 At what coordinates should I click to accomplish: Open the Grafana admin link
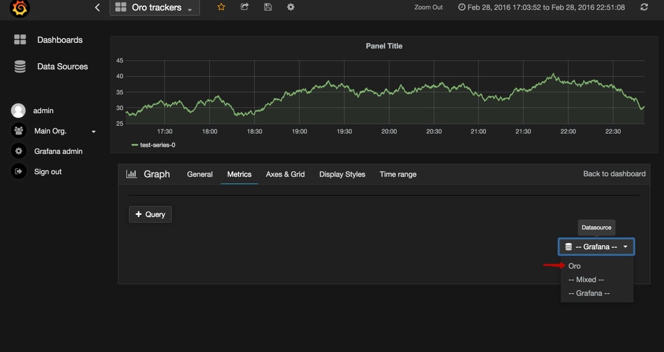point(58,151)
